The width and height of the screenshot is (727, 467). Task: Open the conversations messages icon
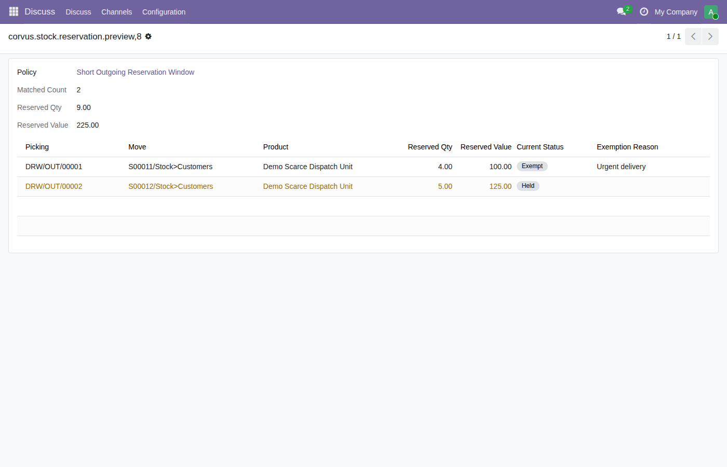pos(622,11)
